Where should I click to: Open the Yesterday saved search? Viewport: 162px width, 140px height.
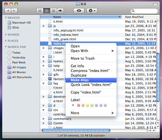point(16,58)
